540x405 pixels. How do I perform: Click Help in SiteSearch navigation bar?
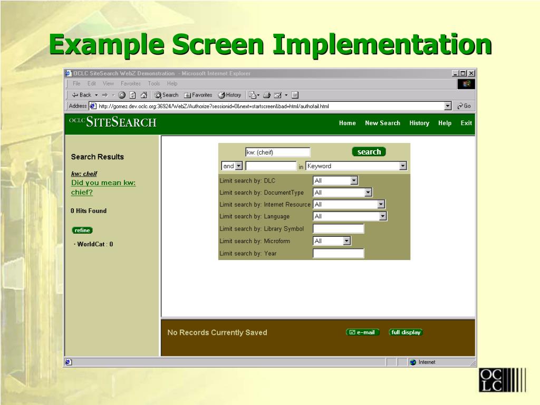click(445, 123)
